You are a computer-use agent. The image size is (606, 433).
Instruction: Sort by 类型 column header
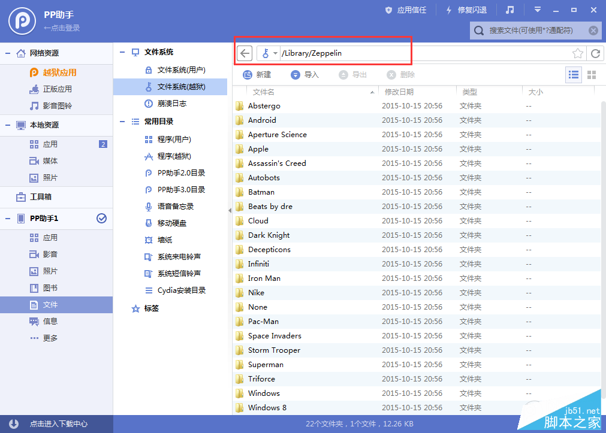pyautogui.click(x=489, y=92)
